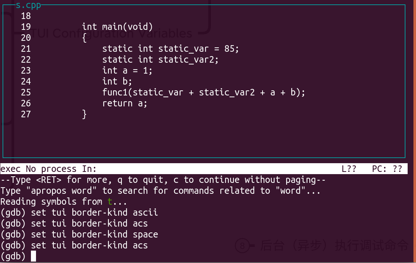416x263 pixels.
Task: Click the gdb prompt cursor block
Action: pos(33,256)
